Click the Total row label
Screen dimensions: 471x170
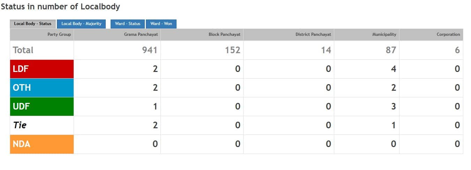[23, 50]
